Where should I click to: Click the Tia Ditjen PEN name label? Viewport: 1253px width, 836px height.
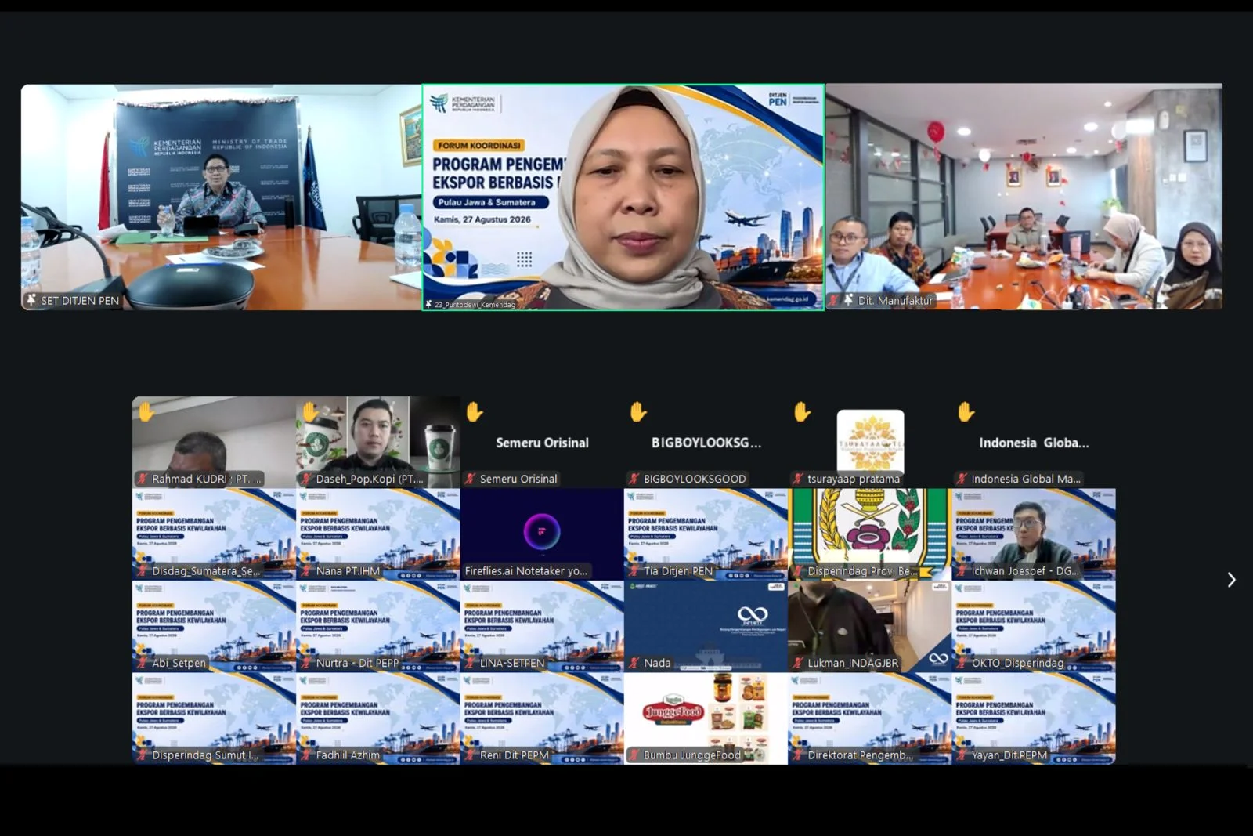click(x=678, y=571)
